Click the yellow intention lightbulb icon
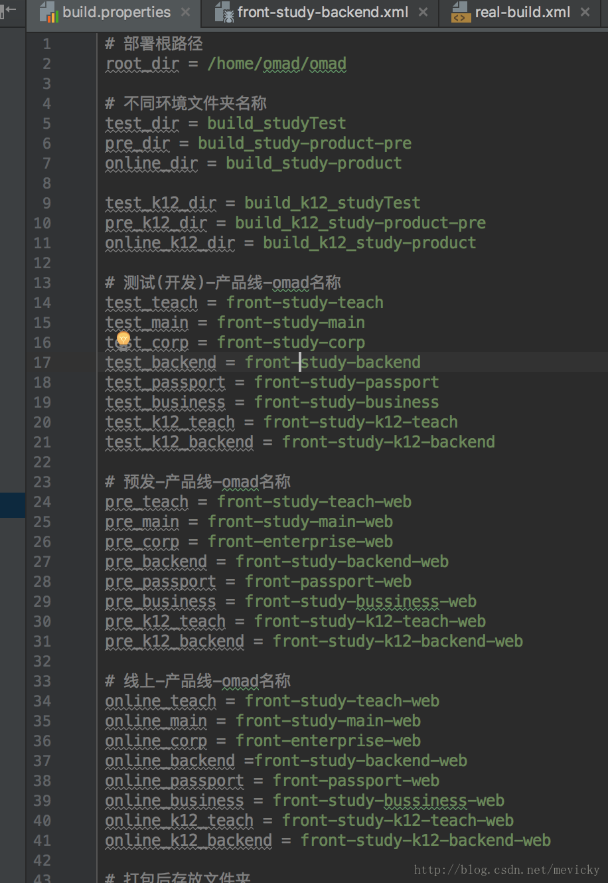 click(123, 340)
